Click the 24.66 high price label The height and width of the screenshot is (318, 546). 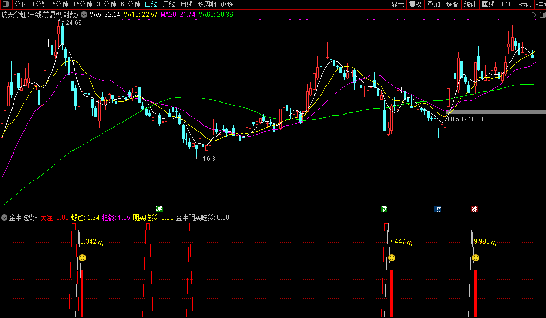coord(74,23)
